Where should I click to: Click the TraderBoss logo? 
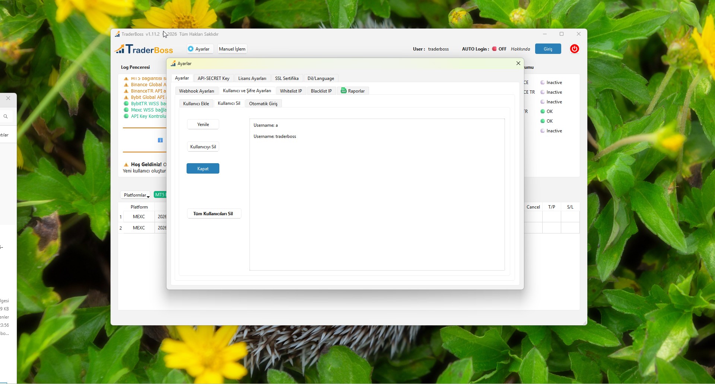point(144,49)
